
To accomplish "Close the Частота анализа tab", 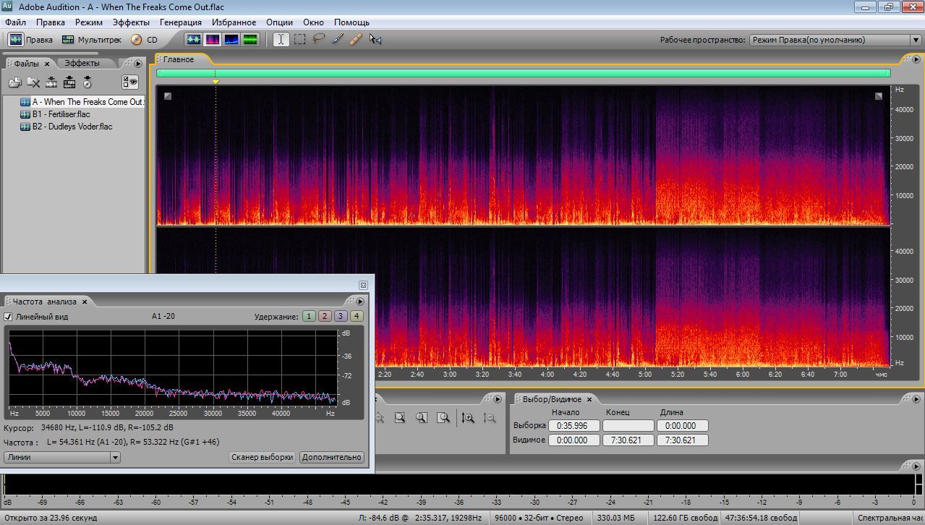I will [x=85, y=302].
